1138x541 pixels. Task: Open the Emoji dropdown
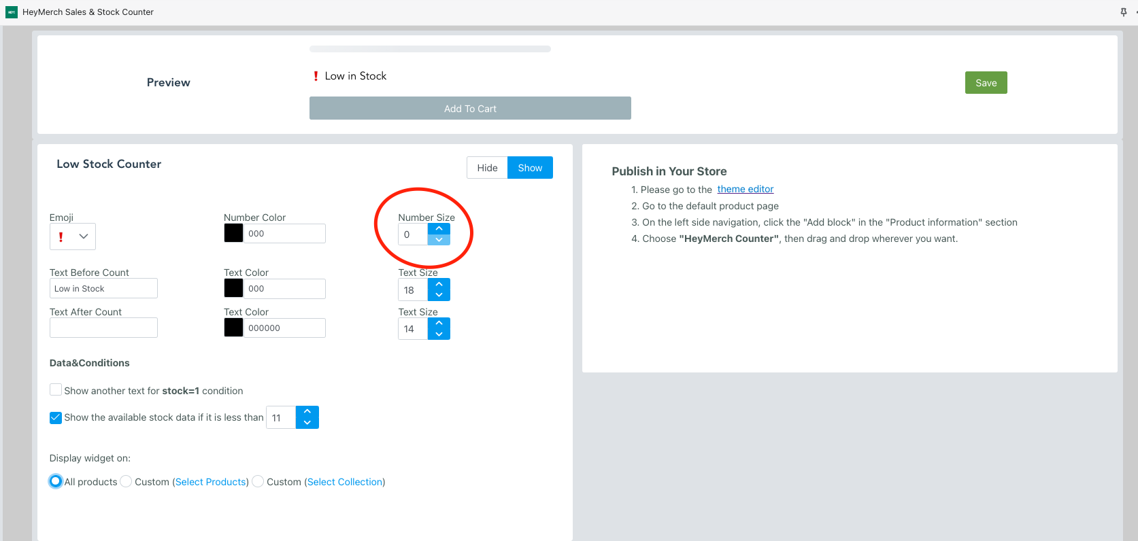point(73,237)
